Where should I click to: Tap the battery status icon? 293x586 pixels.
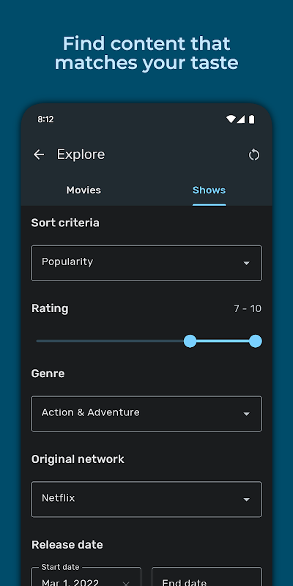(x=251, y=119)
